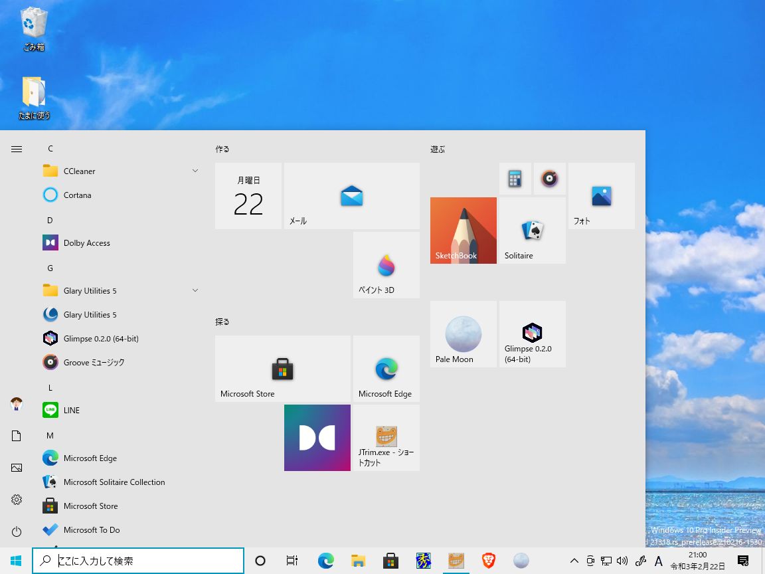Open Microsoft Edge from the taskbar
The height and width of the screenshot is (574, 765).
pos(325,561)
